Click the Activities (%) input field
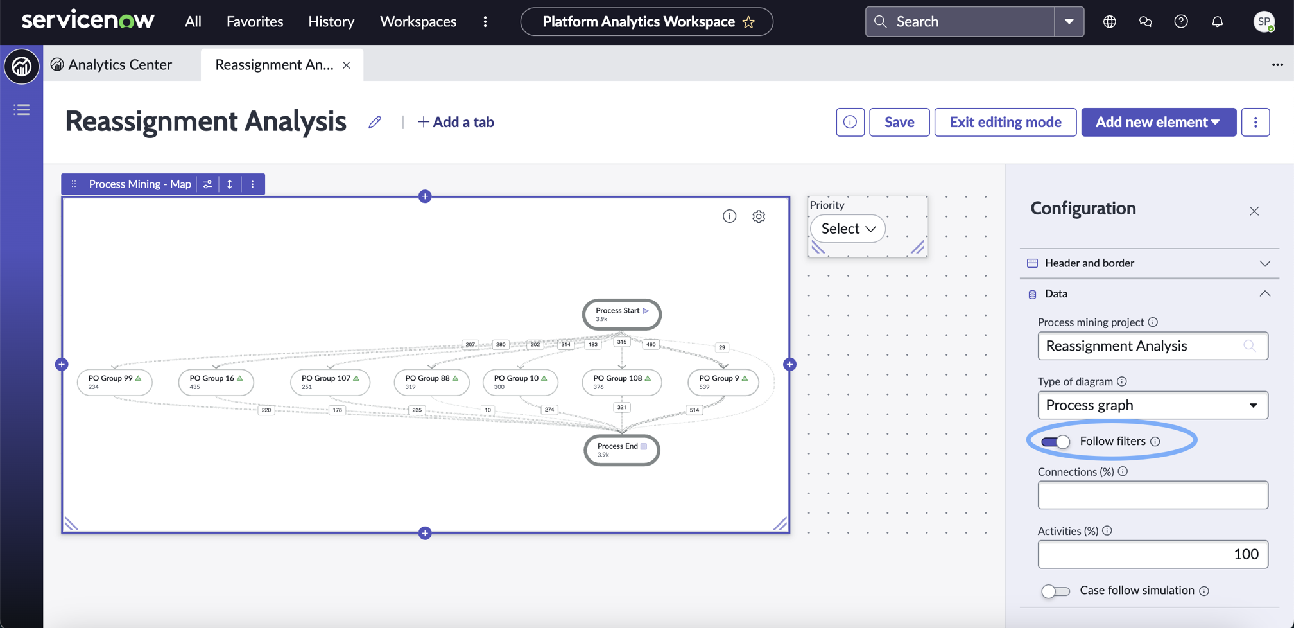 click(x=1153, y=554)
